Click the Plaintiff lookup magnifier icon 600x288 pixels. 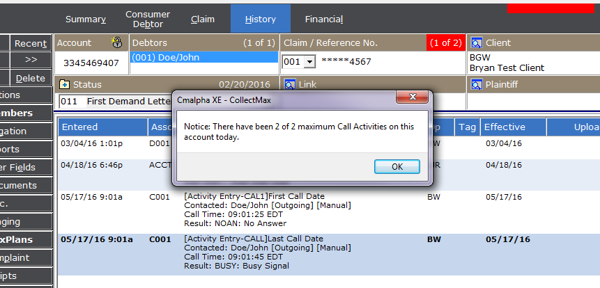[477, 84]
